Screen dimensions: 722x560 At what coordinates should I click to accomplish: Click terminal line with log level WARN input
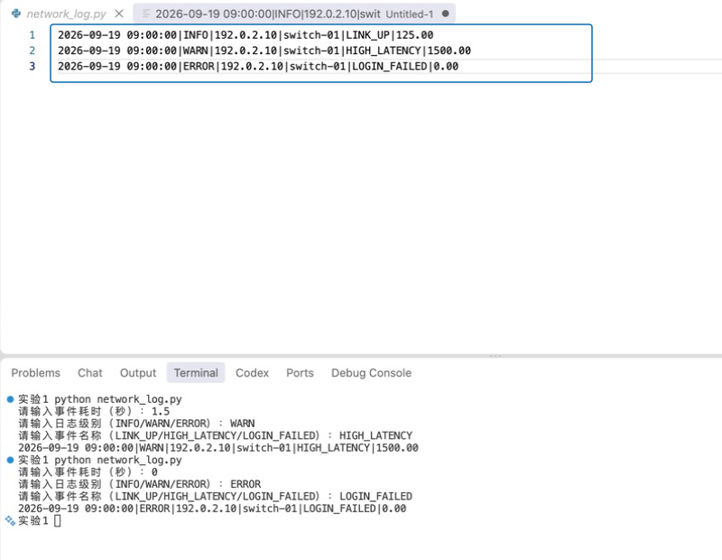pyautogui.click(x=136, y=423)
